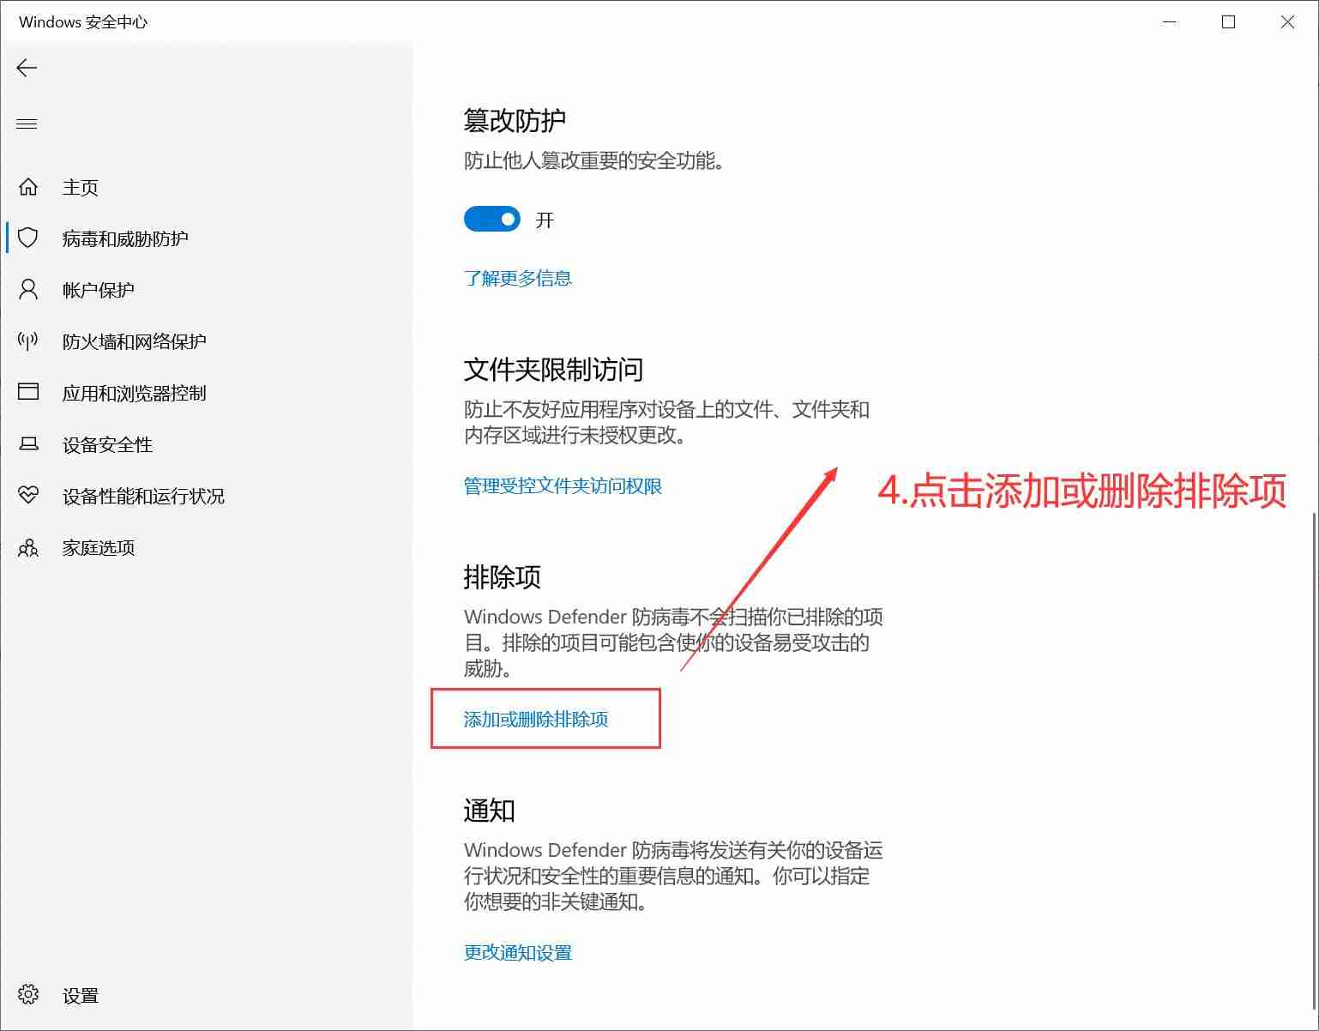The height and width of the screenshot is (1031, 1319).
Task: Open 添加或删除排除项
Action: 535,720
